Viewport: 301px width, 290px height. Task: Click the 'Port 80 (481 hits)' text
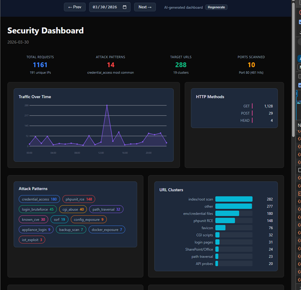coord(251,72)
